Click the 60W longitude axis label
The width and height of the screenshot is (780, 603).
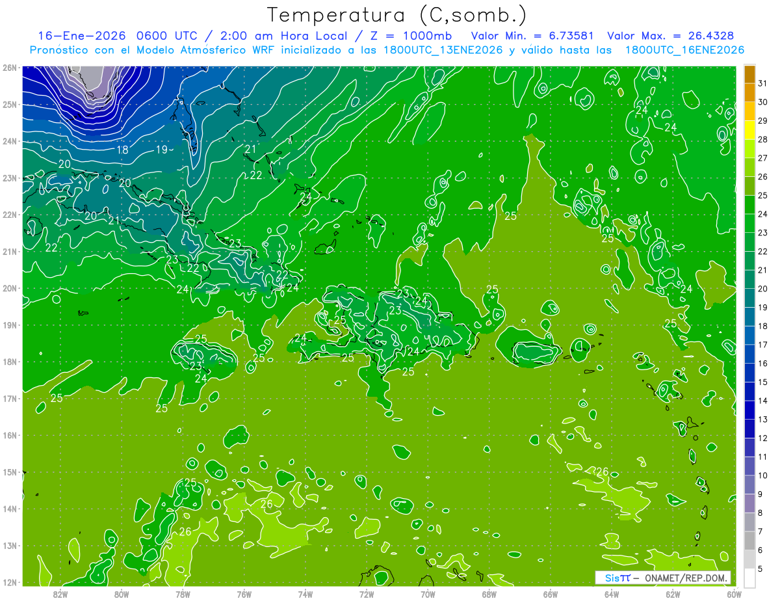click(734, 594)
